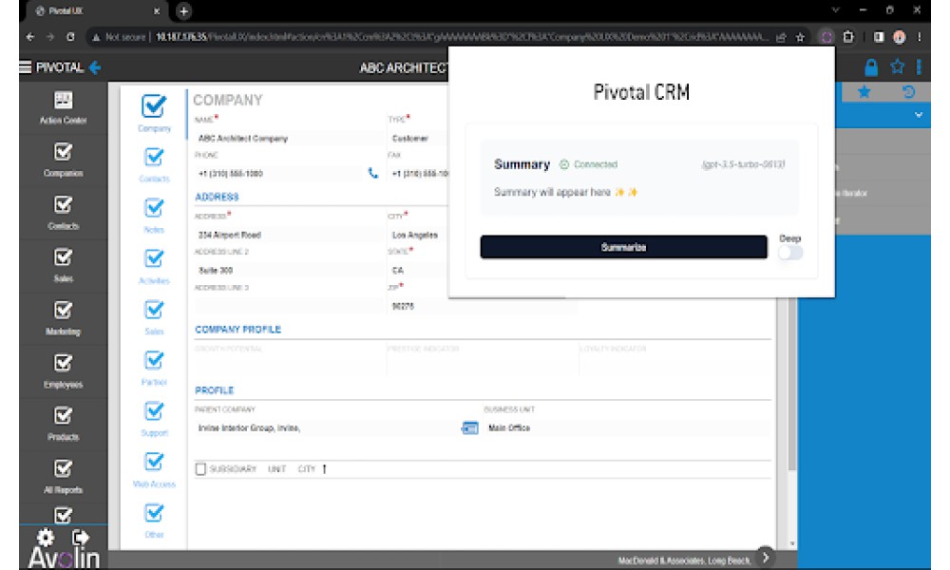Select the Web Access section tab
The width and height of the screenshot is (950, 570).
[154, 470]
